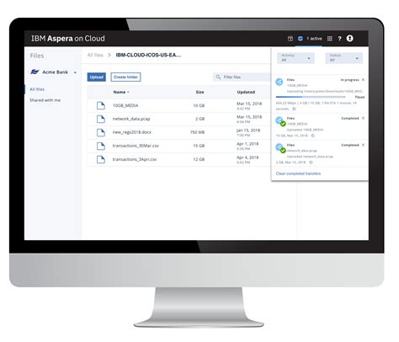The width and height of the screenshot is (399, 342).
Task: Click the Acme Bank workspace logo icon
Action: click(x=35, y=72)
